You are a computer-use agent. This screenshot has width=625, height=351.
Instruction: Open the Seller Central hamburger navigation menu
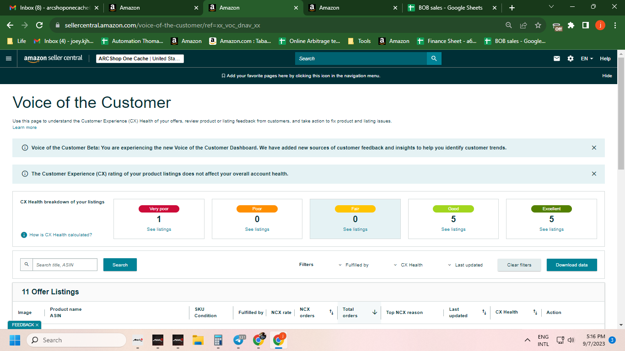tap(8, 58)
